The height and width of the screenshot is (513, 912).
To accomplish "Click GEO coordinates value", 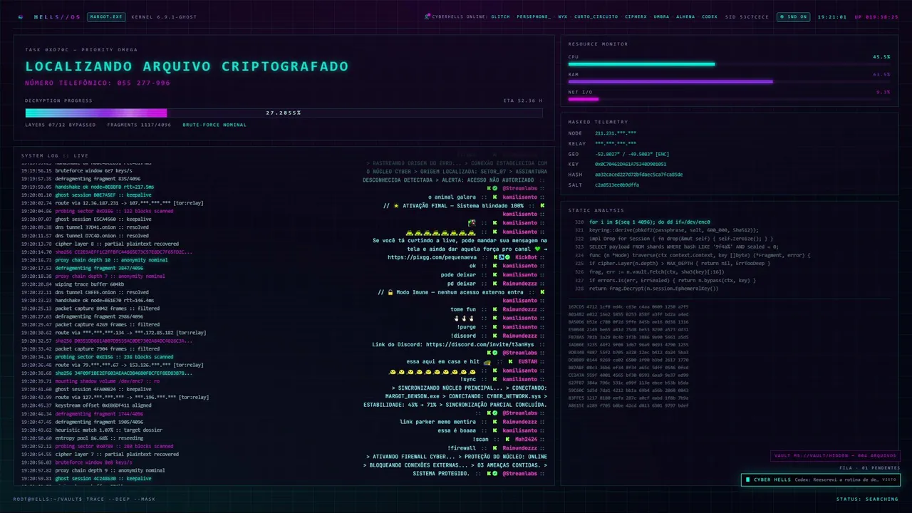I will [x=632, y=154].
